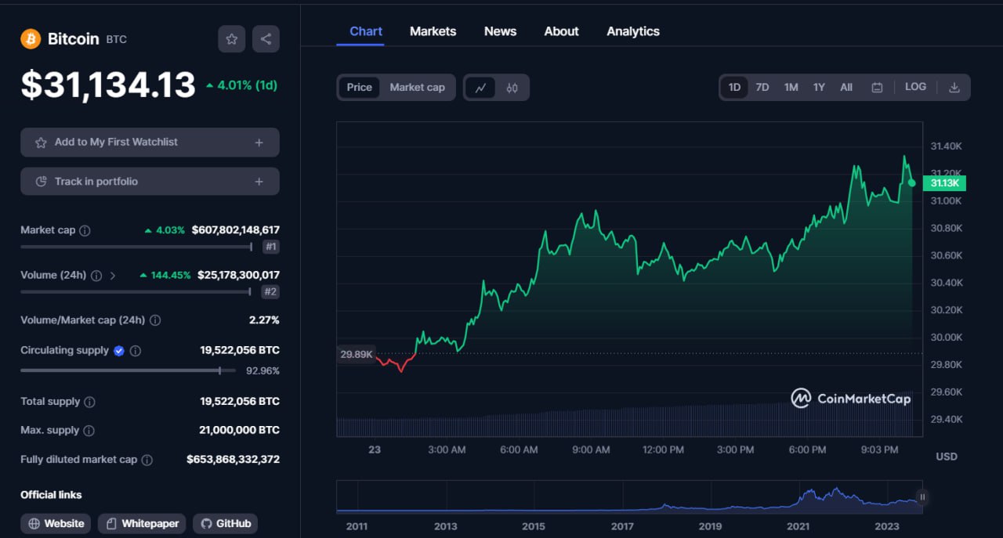
Task: Click the #2 volume rank badge
Action: (270, 292)
